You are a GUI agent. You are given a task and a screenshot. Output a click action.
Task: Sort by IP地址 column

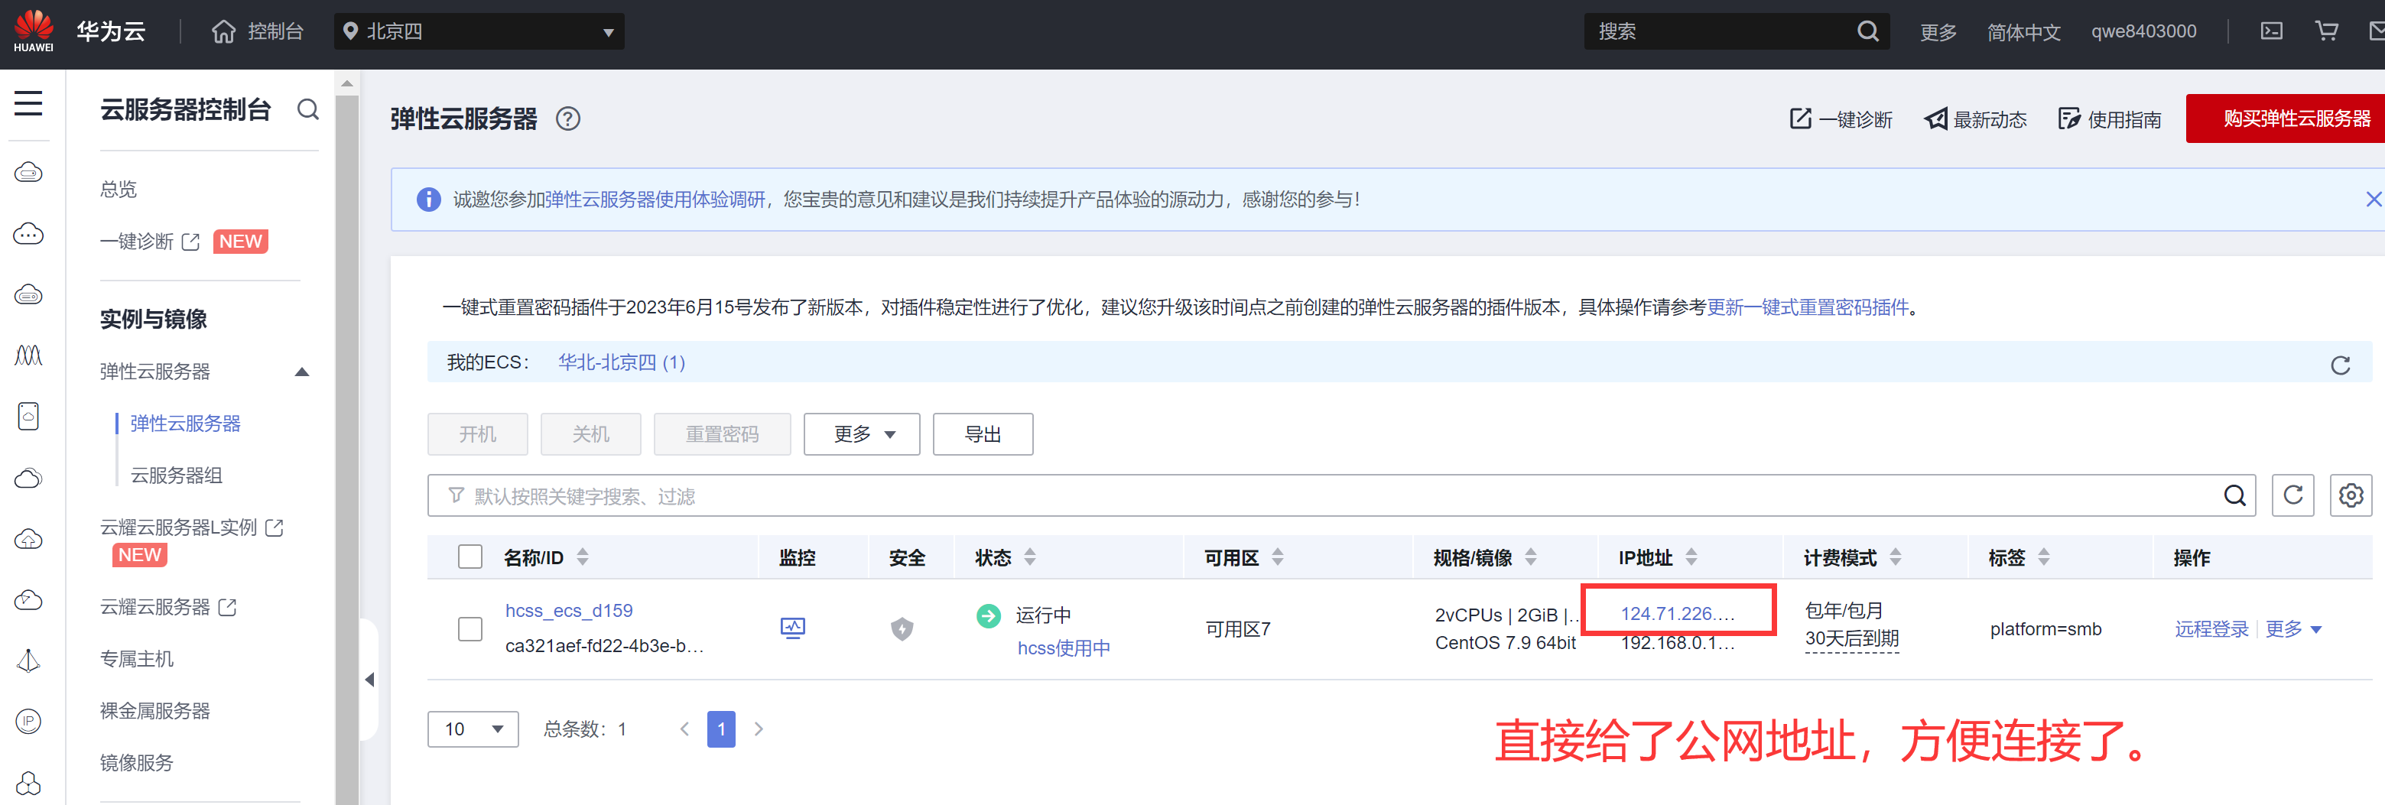pos(1691,557)
